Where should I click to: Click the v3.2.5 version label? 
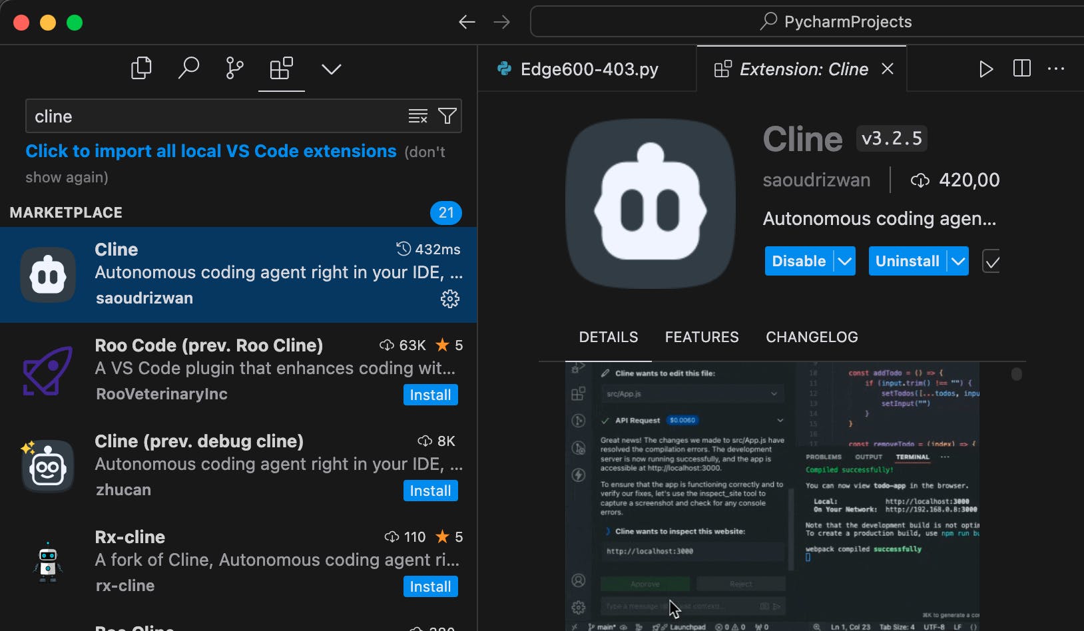point(892,138)
